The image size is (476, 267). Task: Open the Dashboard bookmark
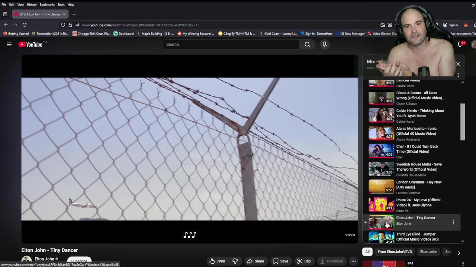(123, 34)
